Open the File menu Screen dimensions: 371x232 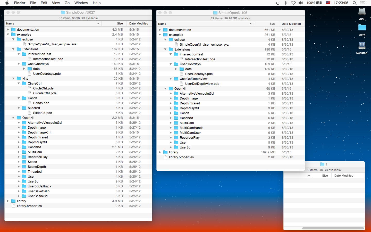(33, 3)
